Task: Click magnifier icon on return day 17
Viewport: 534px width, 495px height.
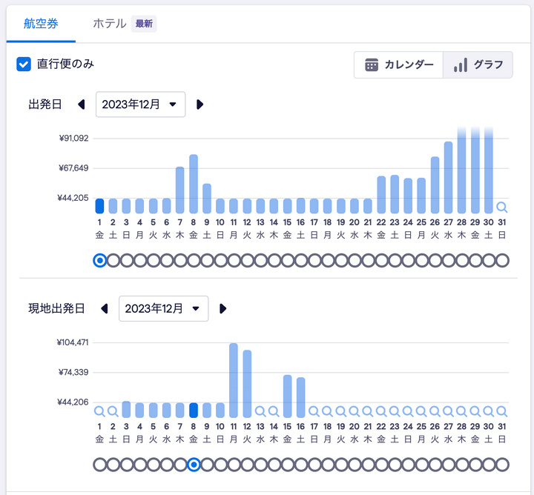Action: [x=314, y=411]
